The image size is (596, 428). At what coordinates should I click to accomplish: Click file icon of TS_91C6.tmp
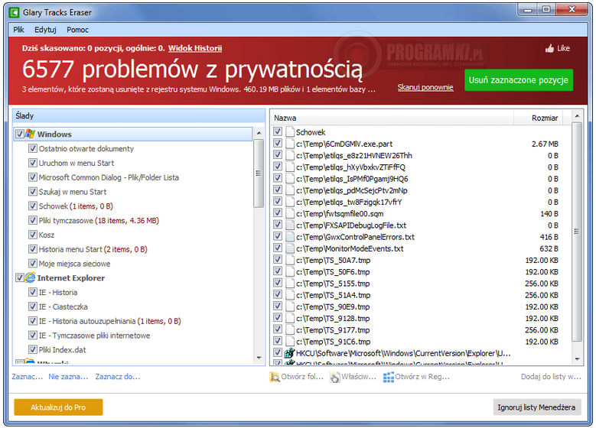pos(290,342)
